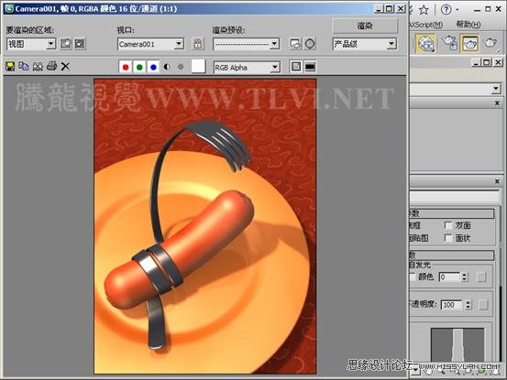The image size is (507, 380).
Task: Click the Clear X icon in render toolbar
Action: coord(65,67)
